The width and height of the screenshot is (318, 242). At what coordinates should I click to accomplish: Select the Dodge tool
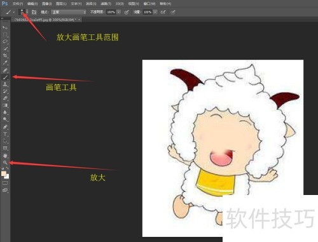pyautogui.click(x=5, y=119)
